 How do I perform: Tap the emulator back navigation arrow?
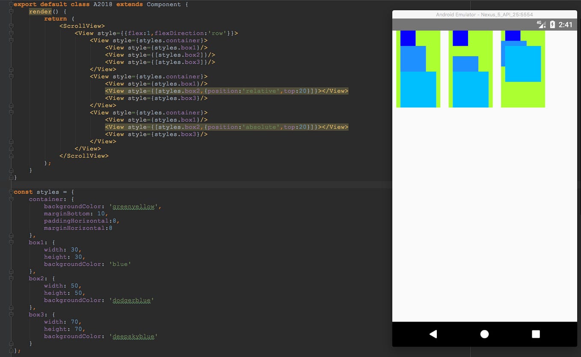click(x=433, y=334)
